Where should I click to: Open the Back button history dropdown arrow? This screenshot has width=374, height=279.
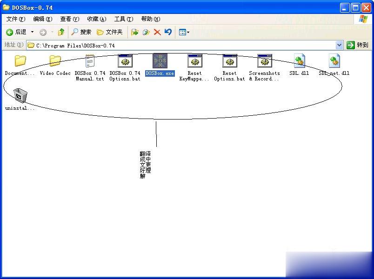coord(32,32)
